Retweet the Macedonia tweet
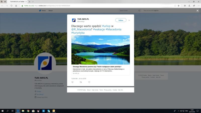201x113 pixels. pyautogui.click(x=81, y=82)
